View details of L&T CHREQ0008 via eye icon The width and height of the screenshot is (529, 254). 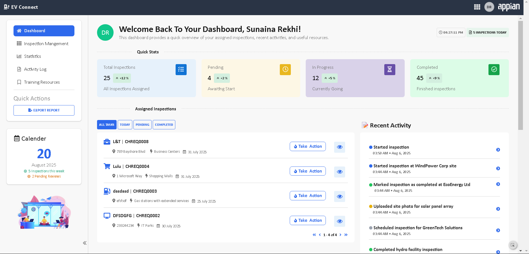[339, 147]
